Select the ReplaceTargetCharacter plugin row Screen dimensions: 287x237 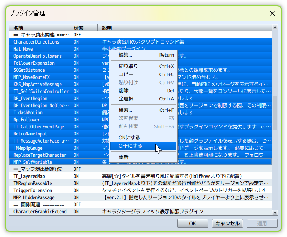(x=141, y=155)
